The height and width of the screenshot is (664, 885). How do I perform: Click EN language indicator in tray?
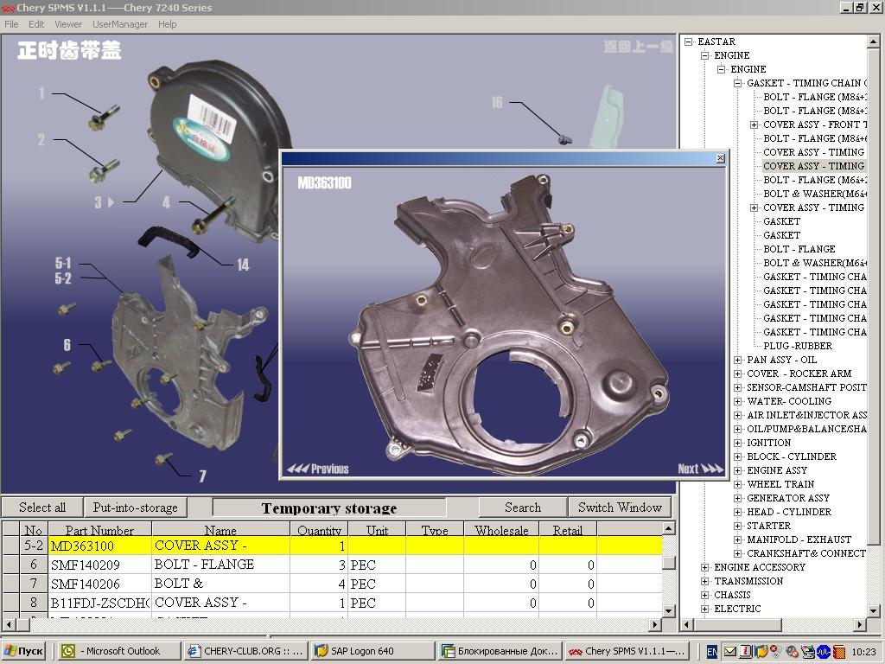click(712, 652)
